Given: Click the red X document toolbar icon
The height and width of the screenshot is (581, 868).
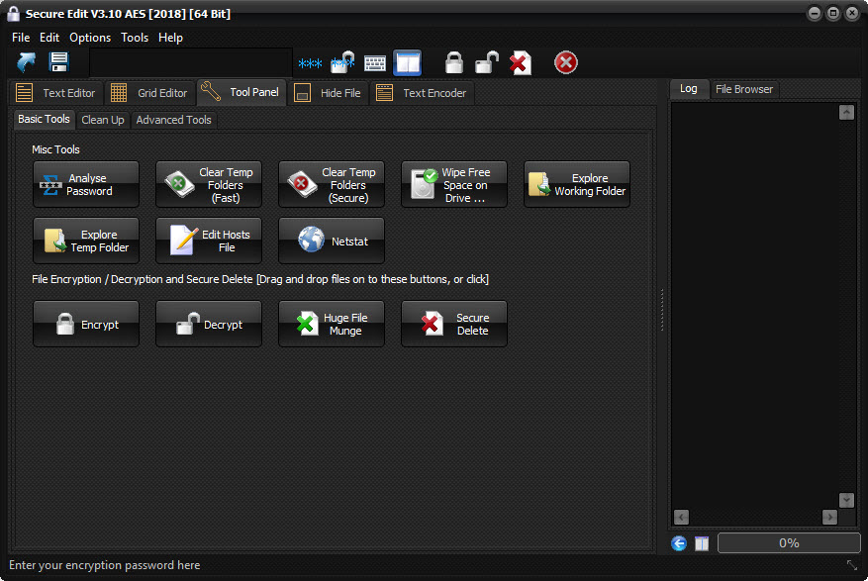Looking at the screenshot, I should [521, 62].
